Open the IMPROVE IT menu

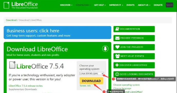coord(116,5)
